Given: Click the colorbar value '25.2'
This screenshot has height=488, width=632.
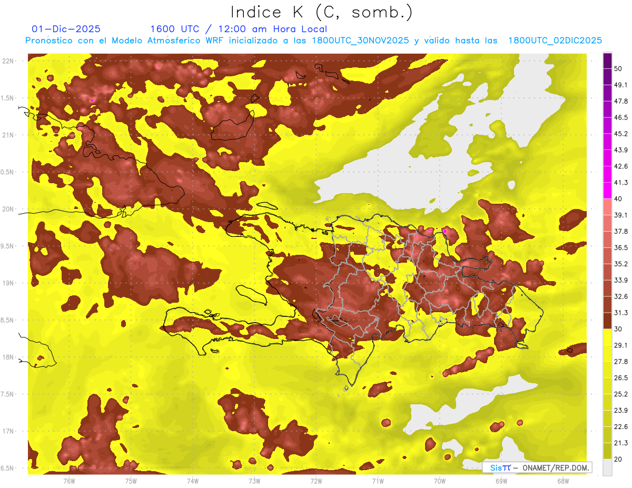Looking at the screenshot, I should 621,394.
